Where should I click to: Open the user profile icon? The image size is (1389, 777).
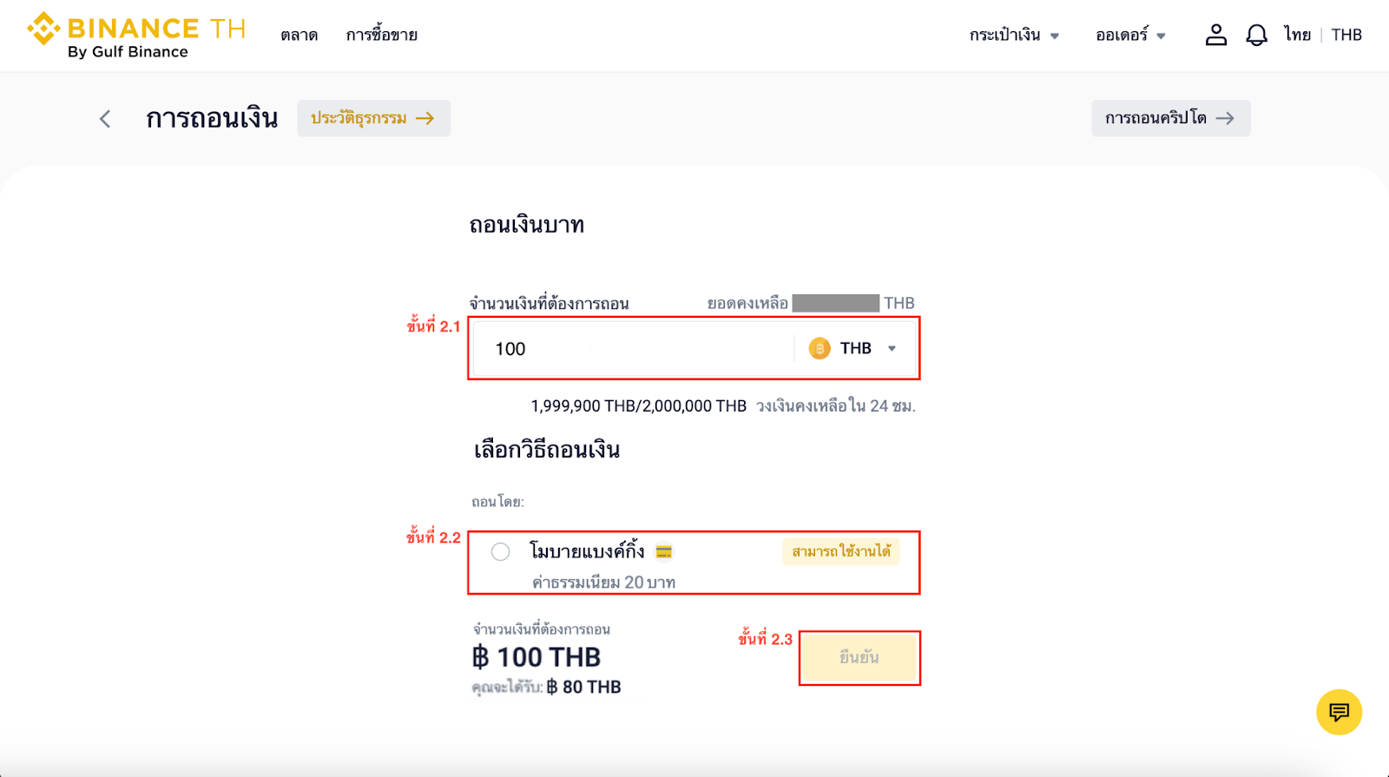pyautogui.click(x=1215, y=35)
